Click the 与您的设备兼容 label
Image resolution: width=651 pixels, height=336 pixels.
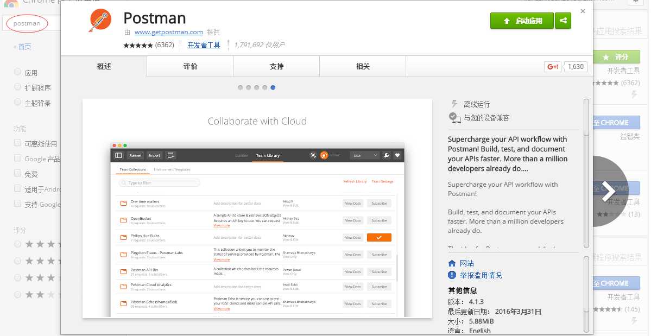486,118
